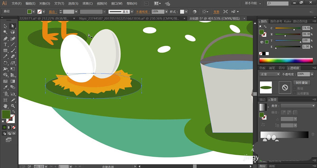The height and width of the screenshot is (168, 317).
Task: Open the 基本功能 workspace dropdown
Action: tap(253, 3)
